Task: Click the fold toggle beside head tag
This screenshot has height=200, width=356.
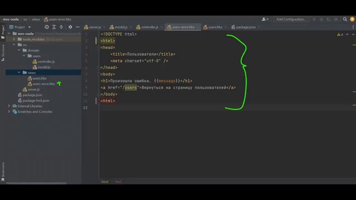Action: tap(99, 48)
